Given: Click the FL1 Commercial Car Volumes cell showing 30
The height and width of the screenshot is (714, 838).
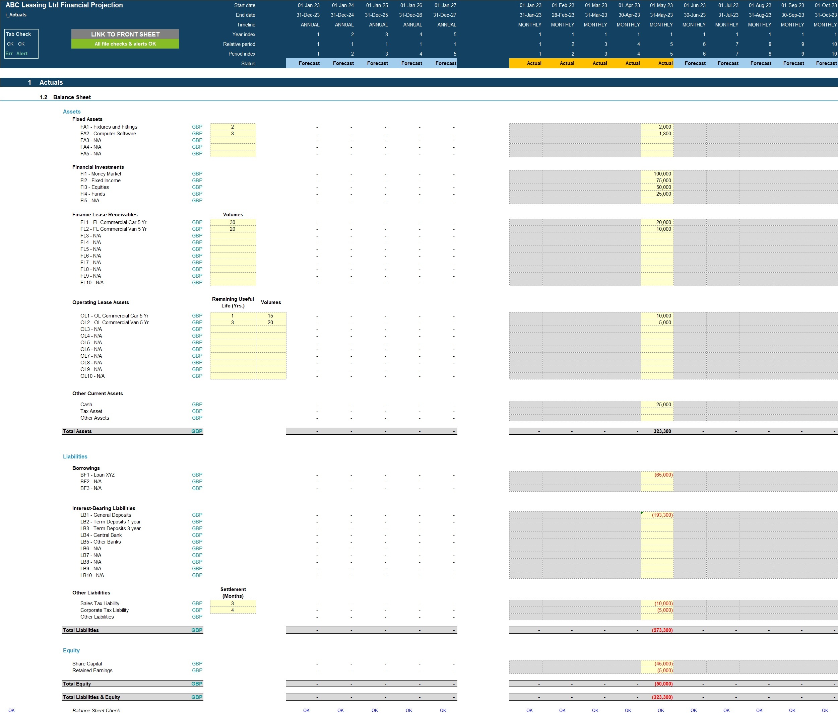Looking at the screenshot, I should point(233,222).
